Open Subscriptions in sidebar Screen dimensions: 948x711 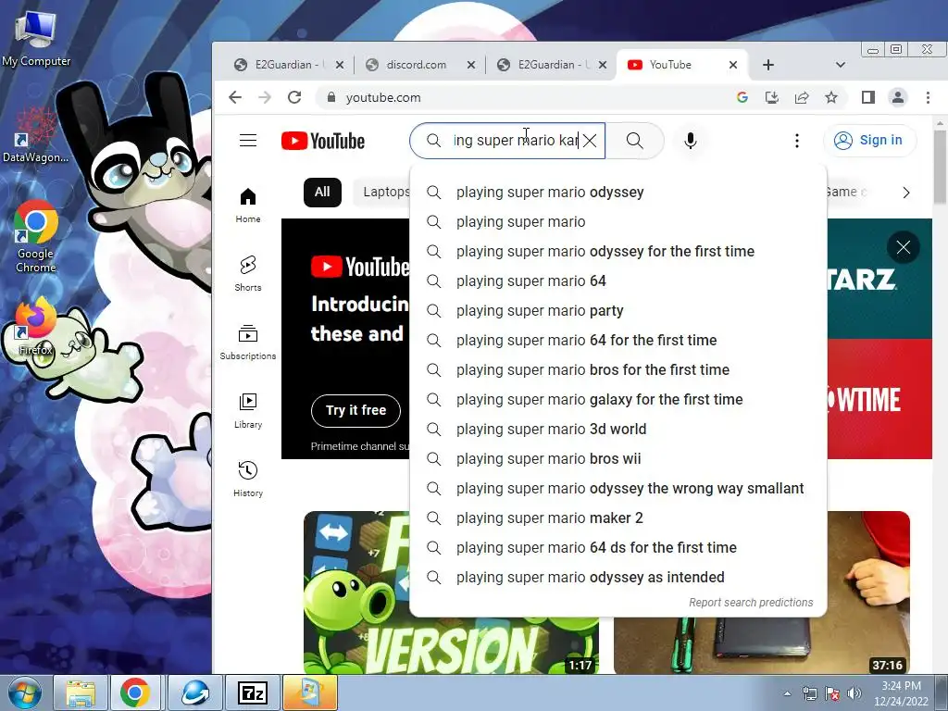248,343
